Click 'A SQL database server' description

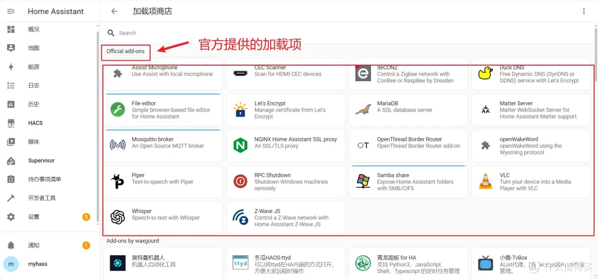[x=405, y=110]
